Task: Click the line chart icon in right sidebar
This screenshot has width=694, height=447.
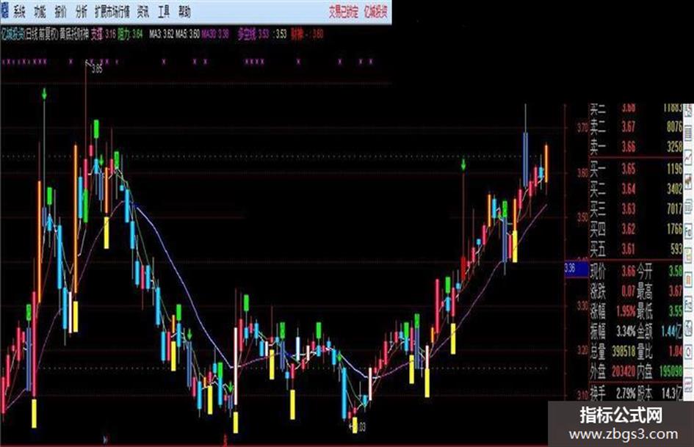Action: point(688,156)
